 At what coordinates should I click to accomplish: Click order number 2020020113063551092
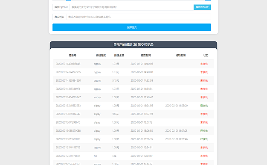pyautogui.click(x=68, y=139)
